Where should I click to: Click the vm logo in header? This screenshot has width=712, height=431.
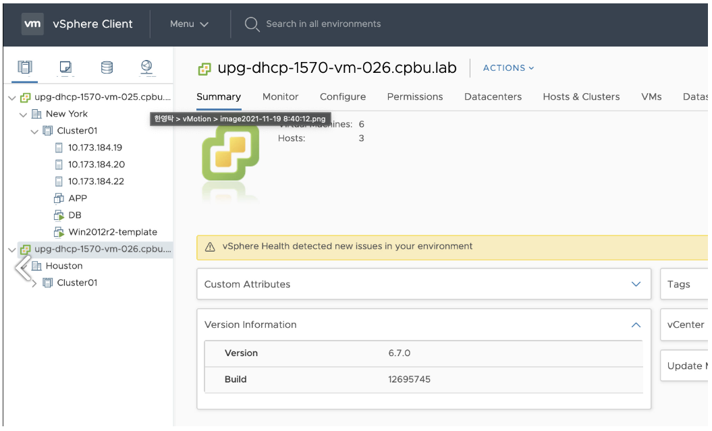pyautogui.click(x=32, y=24)
